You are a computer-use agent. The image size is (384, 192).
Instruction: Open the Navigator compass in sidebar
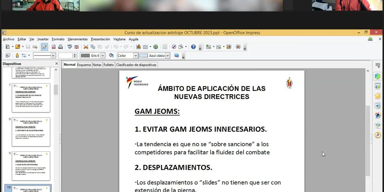(x=377, y=135)
